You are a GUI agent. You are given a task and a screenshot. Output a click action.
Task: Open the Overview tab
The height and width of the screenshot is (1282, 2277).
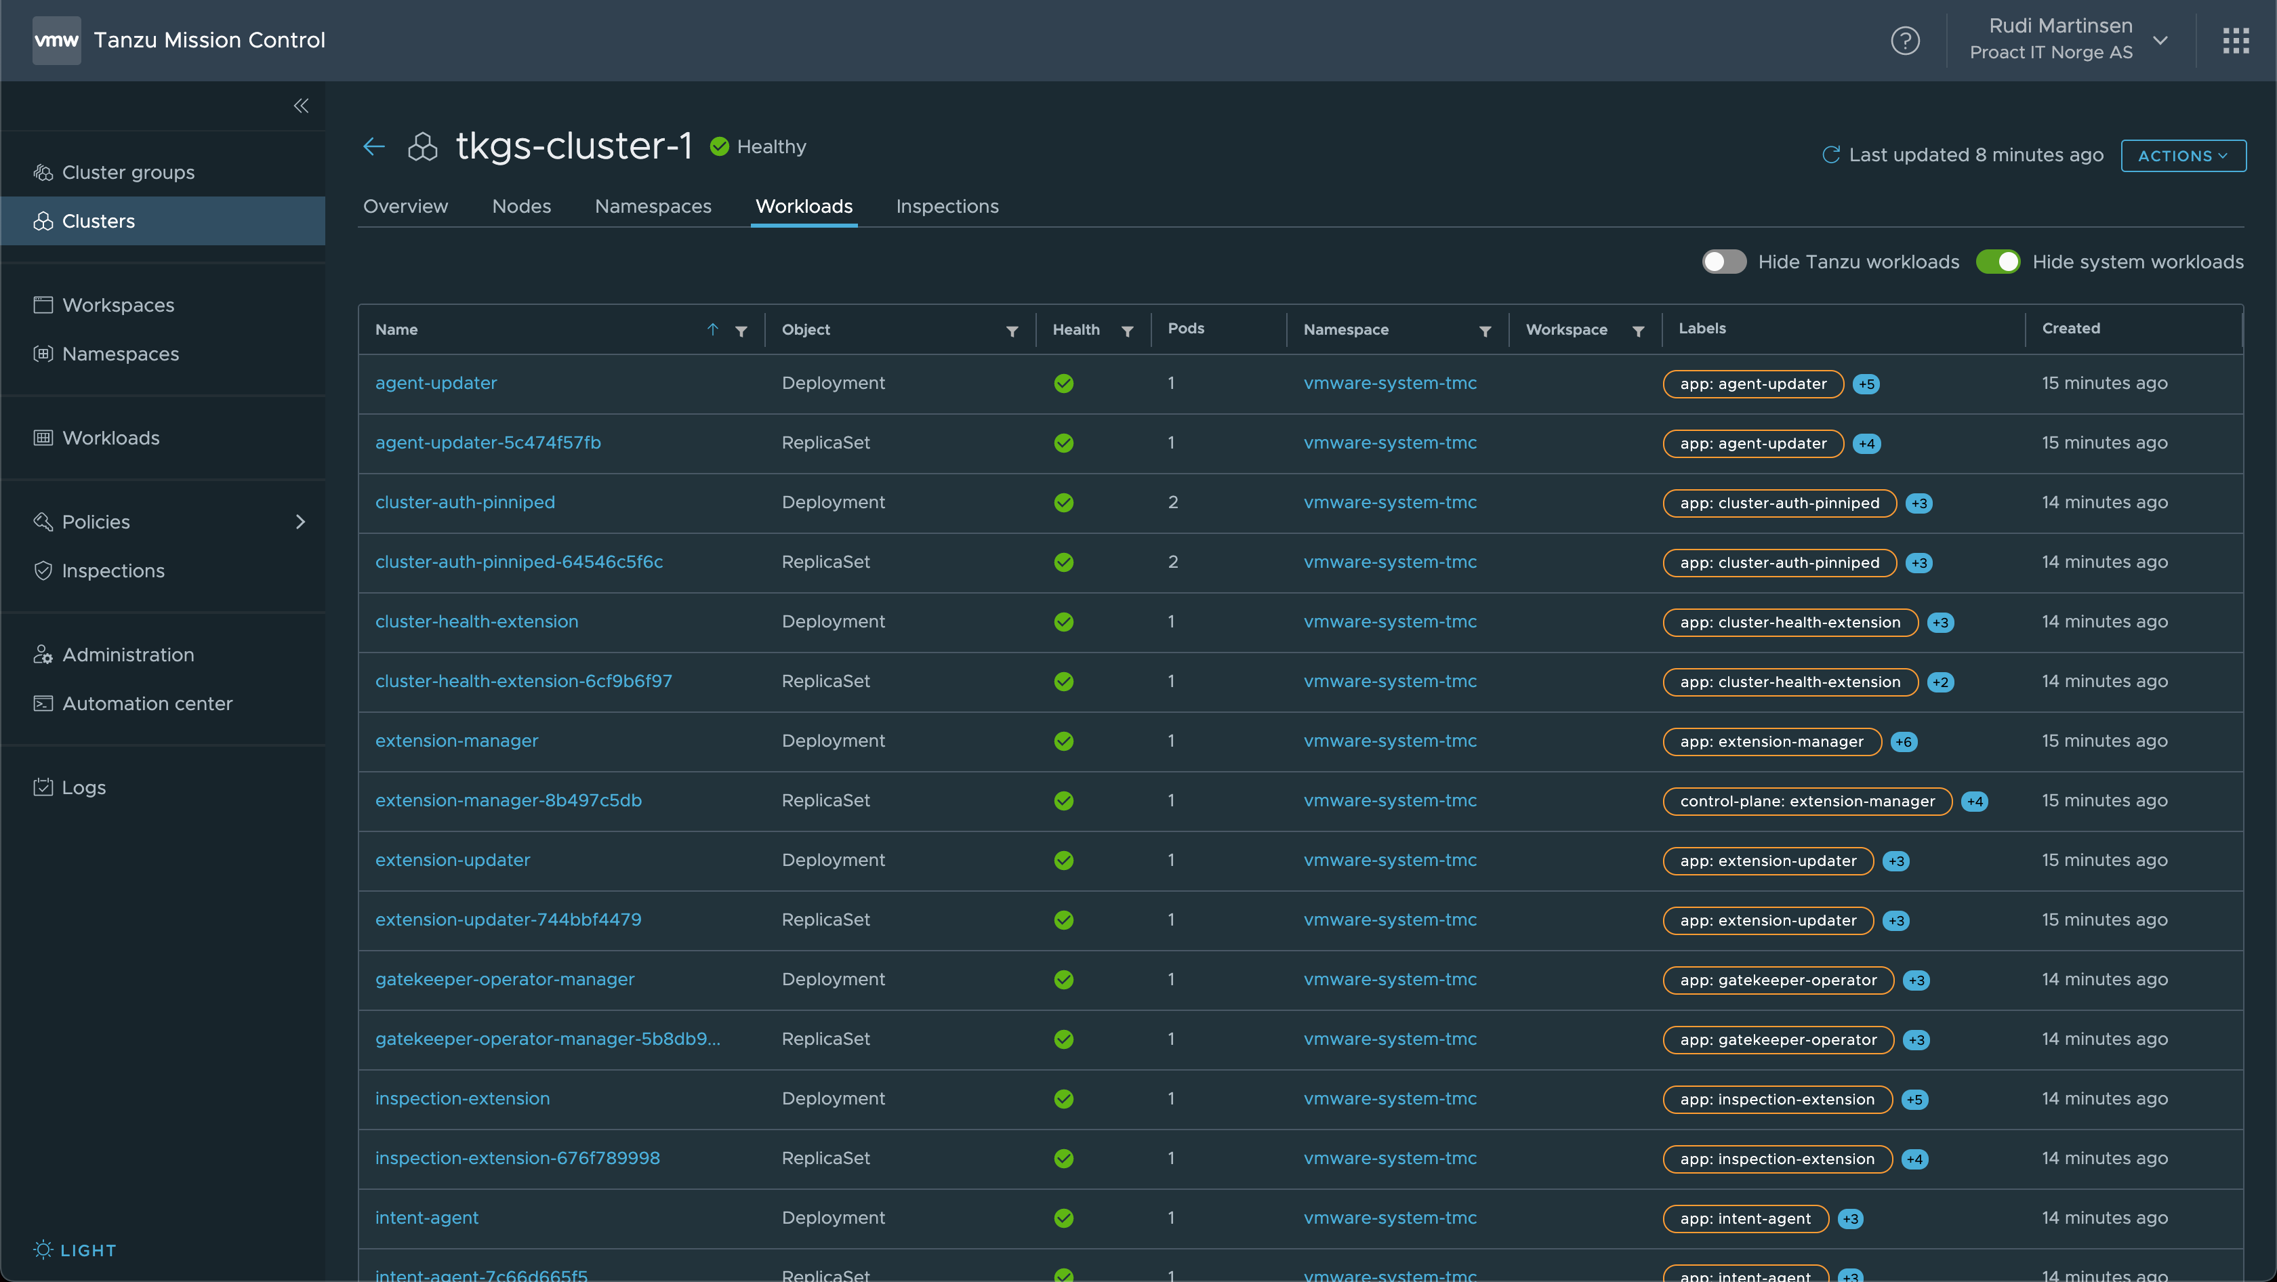[406, 206]
